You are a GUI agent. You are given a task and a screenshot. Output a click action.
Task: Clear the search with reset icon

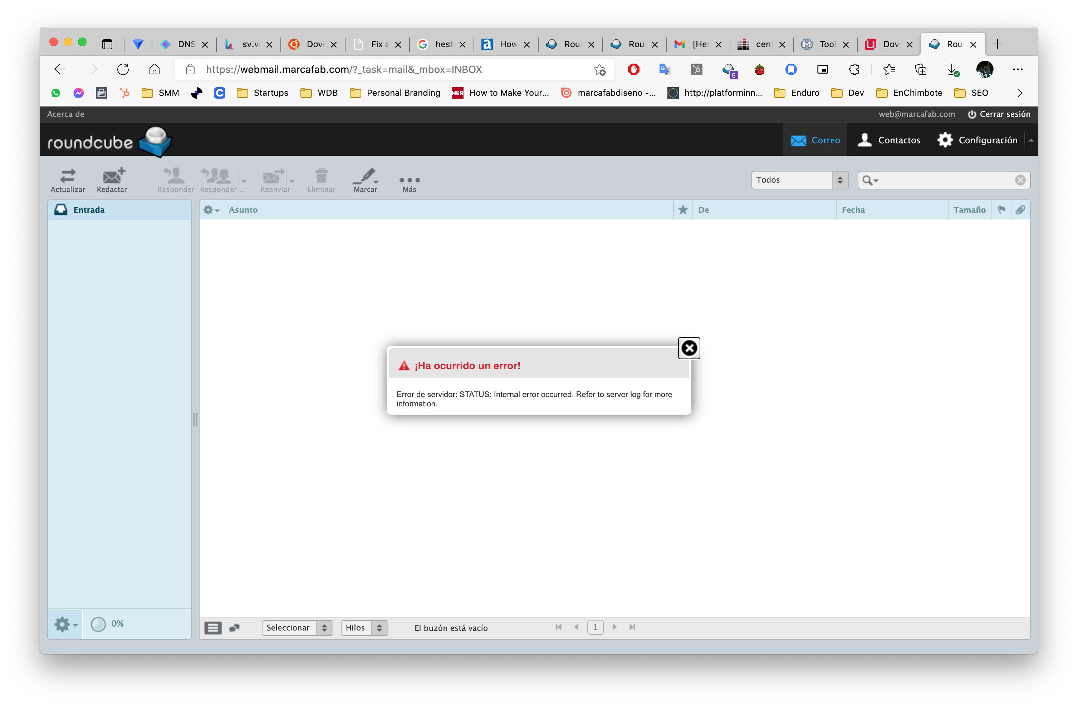click(x=1020, y=180)
